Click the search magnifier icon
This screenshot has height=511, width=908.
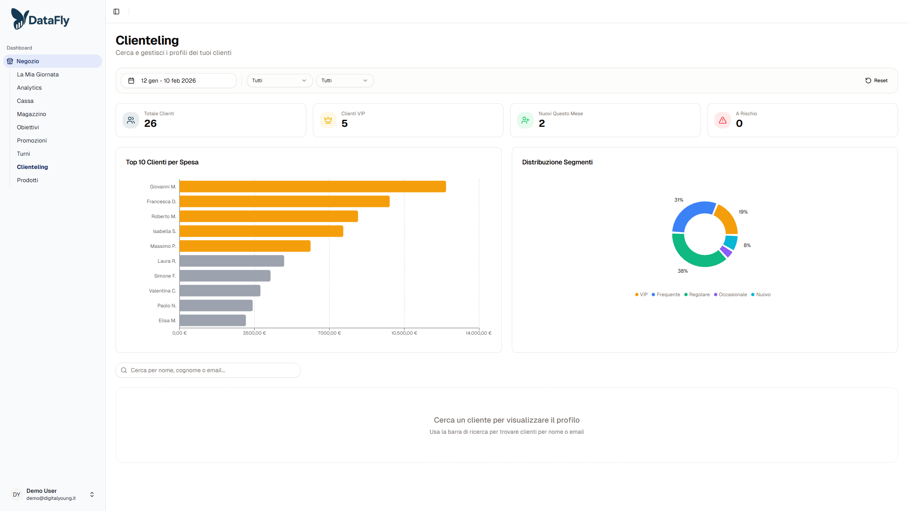tap(124, 370)
